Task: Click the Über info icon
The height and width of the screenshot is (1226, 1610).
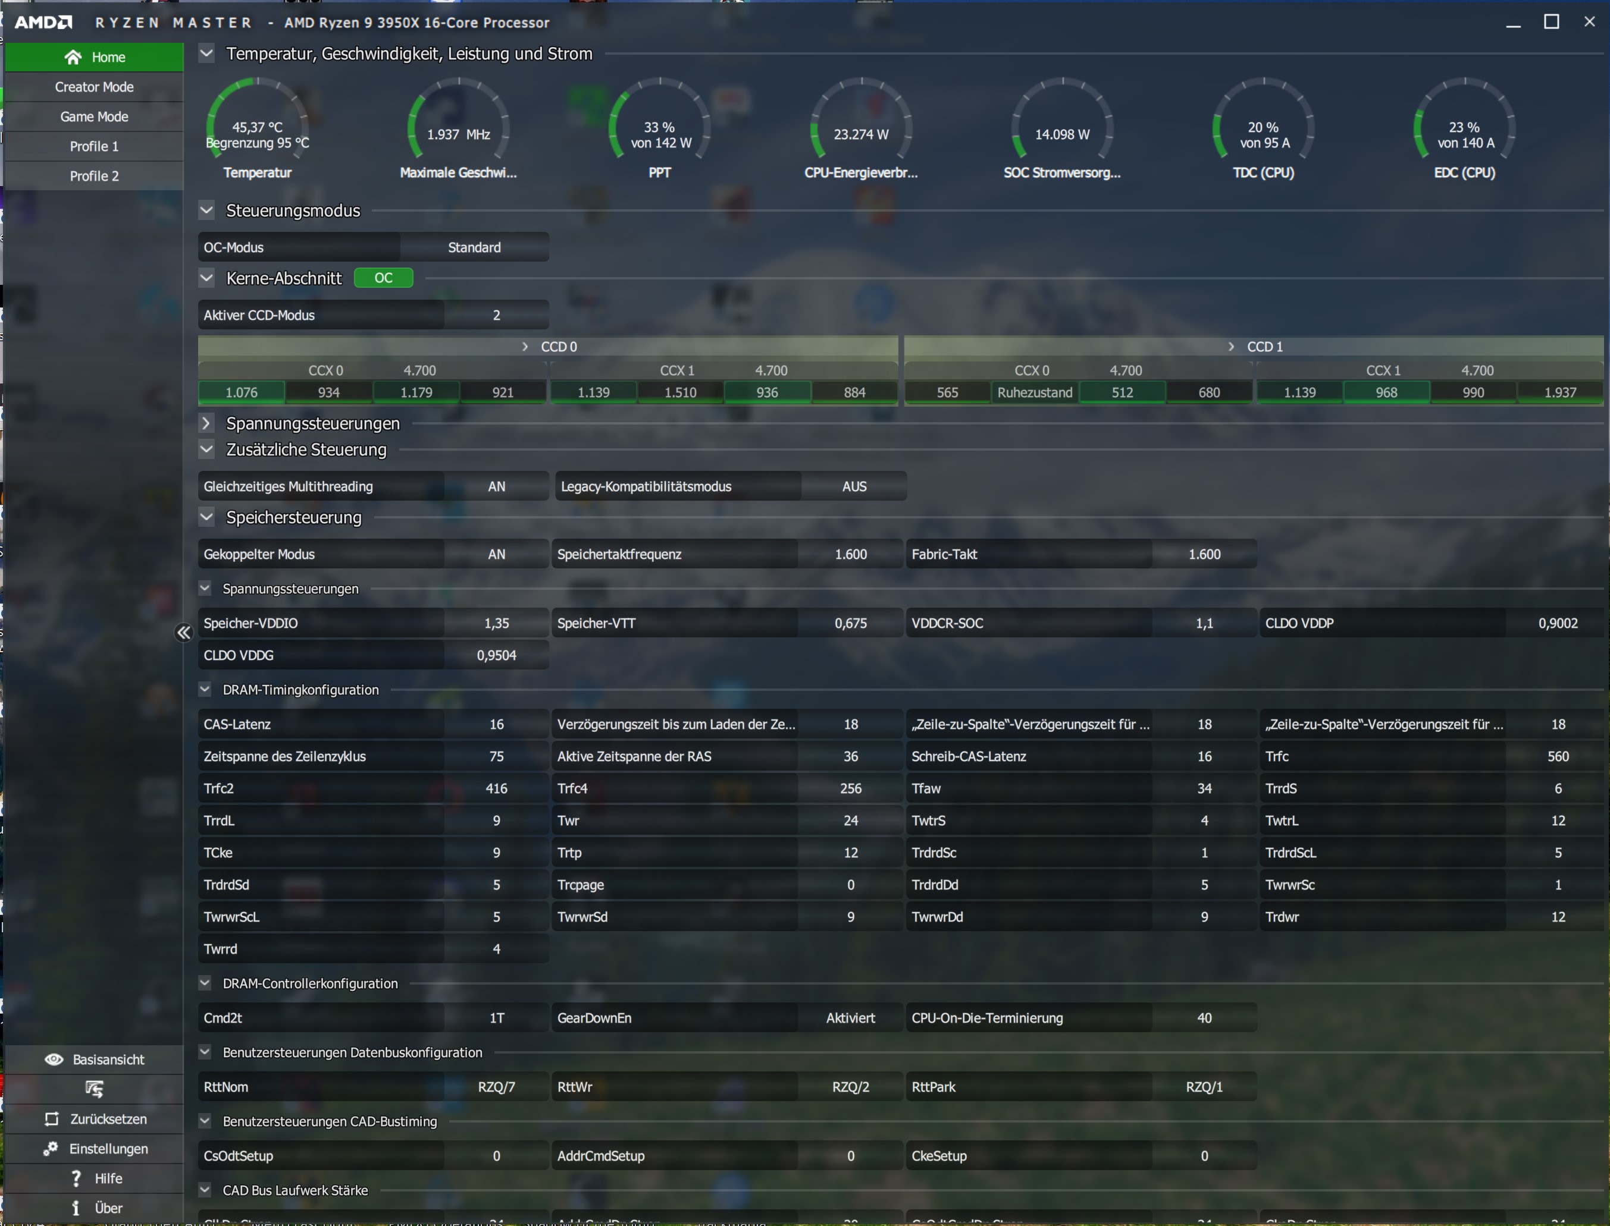Action: coord(76,1209)
